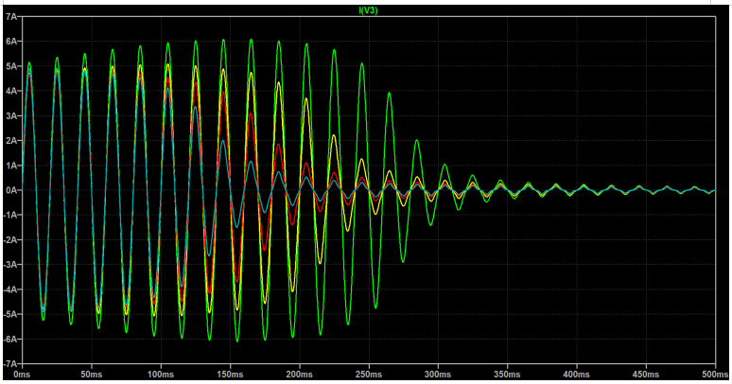Image resolution: width=732 pixels, height=384 pixels.
Task: Click the -4A vertical axis label
Action: 10,289
